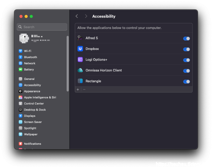Screen dimensions: 212x168
Task: Select the General sidebar item
Action: pos(29,79)
